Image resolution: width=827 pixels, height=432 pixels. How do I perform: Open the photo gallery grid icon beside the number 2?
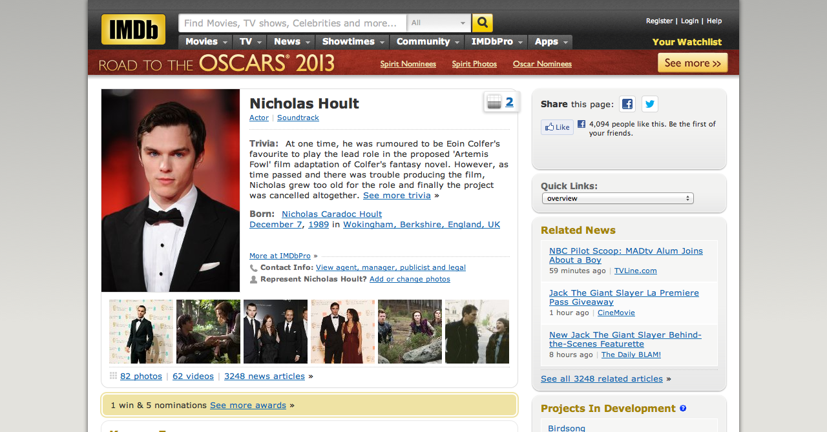point(494,102)
